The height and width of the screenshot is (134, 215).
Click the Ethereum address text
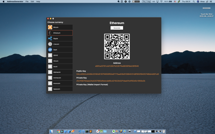[x=117, y=66]
